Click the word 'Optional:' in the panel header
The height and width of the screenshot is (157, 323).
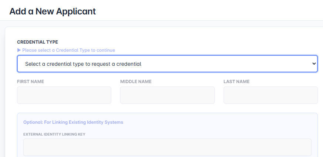point(33,122)
